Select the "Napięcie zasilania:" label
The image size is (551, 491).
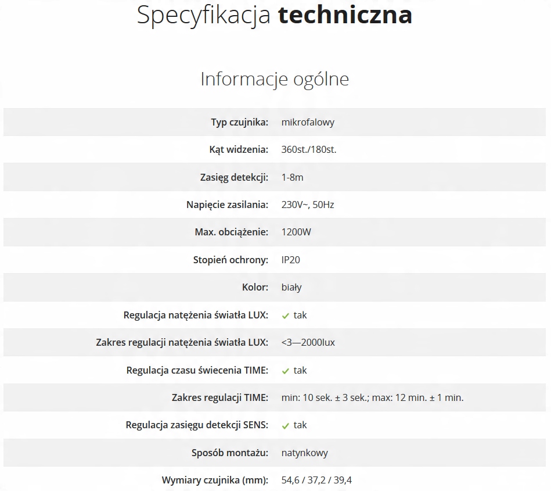(x=227, y=205)
